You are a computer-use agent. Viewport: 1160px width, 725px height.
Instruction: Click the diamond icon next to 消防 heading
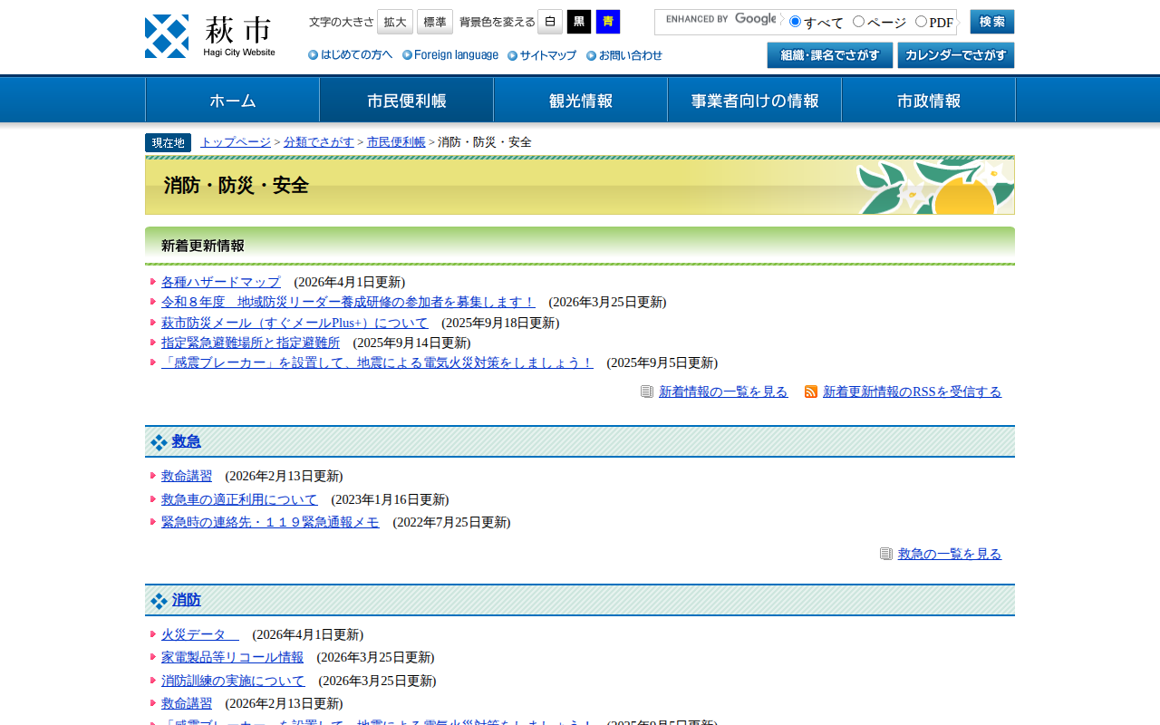[x=159, y=601]
